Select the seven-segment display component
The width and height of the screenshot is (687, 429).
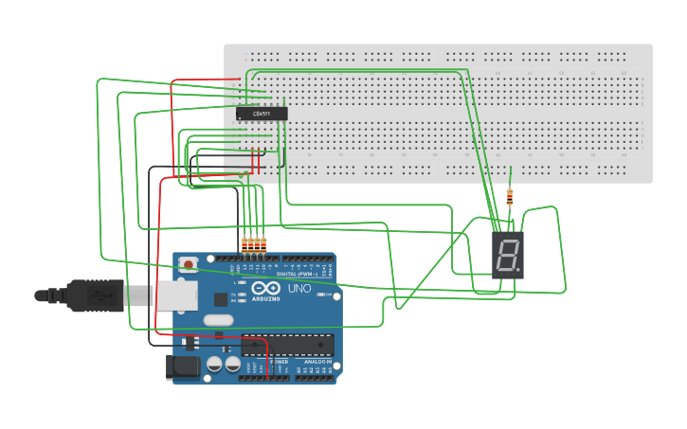point(508,255)
